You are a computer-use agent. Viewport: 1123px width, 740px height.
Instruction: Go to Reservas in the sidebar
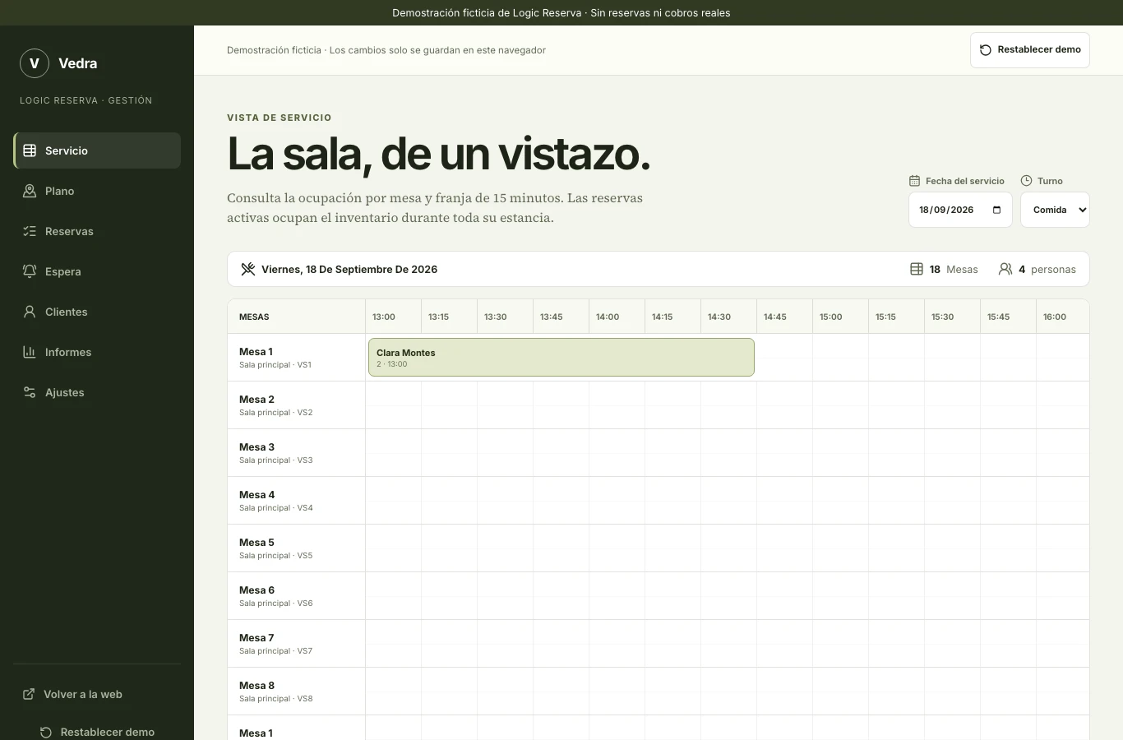97,231
